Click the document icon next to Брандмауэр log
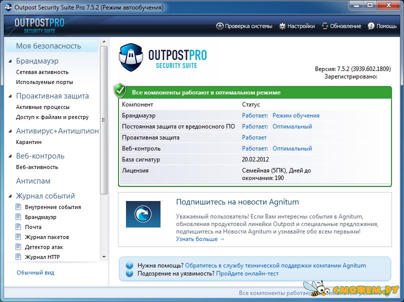The width and height of the screenshot is (404, 302). pos(18,216)
